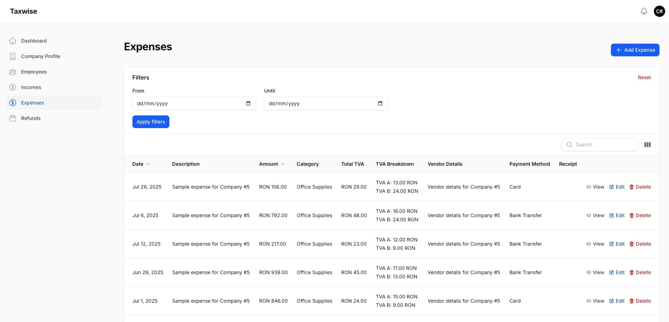The height and width of the screenshot is (322, 669).
Task: Click the Refunds card icon
Action: [13, 118]
